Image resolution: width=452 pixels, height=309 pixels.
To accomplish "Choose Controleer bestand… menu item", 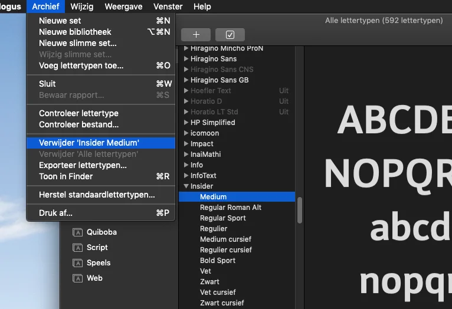I will tap(101, 124).
